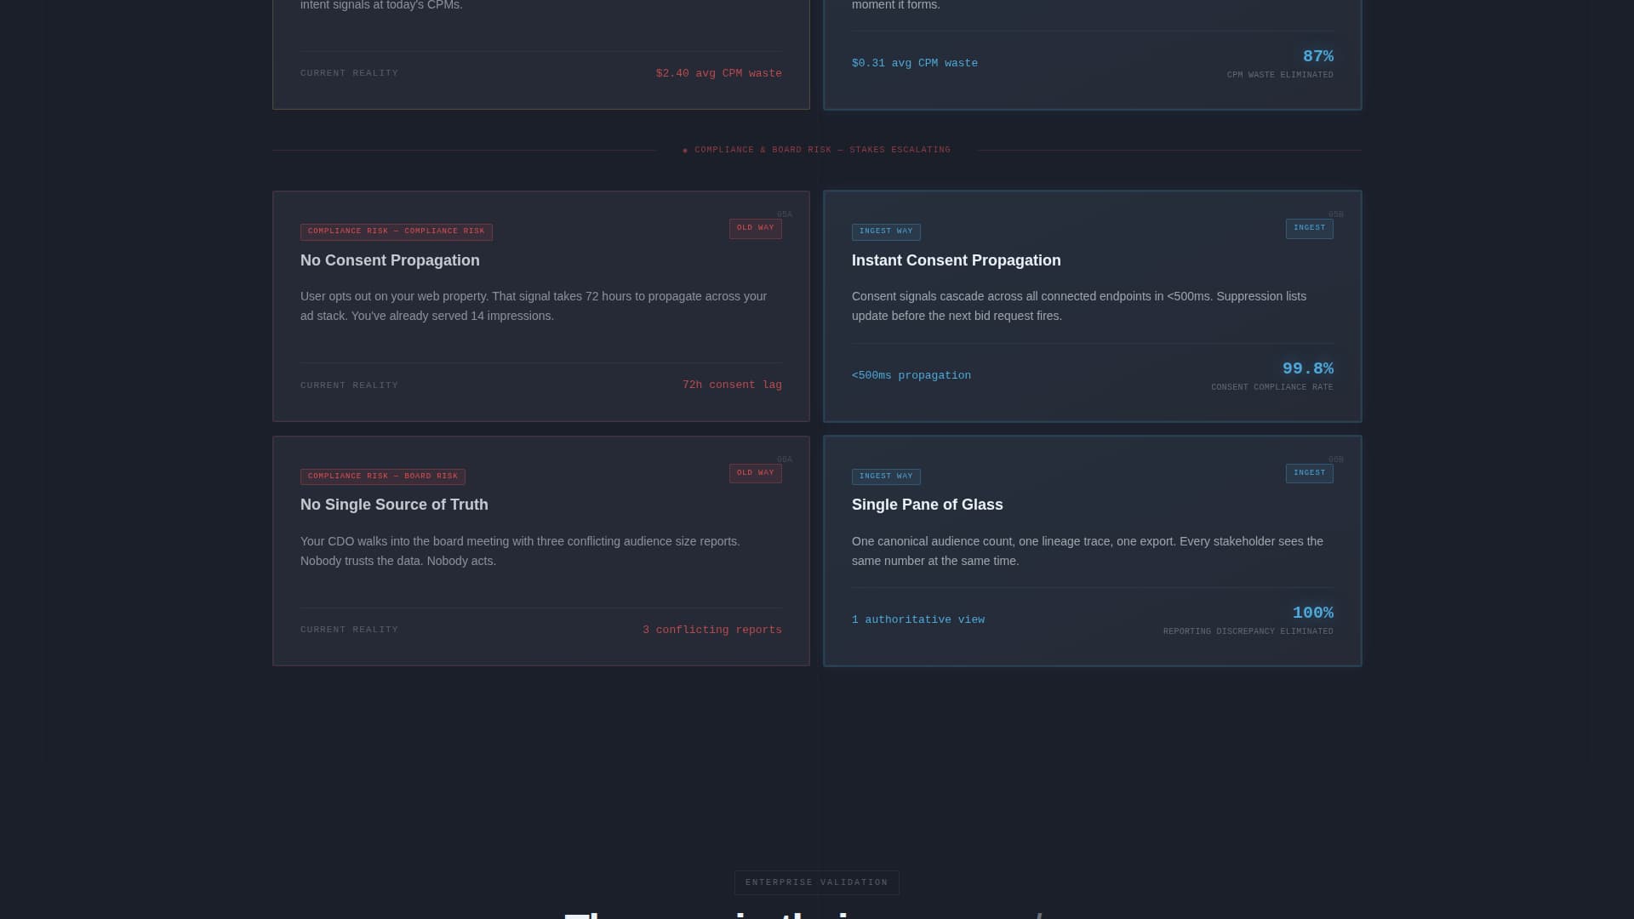This screenshot has height=919, width=1634.
Task: Click the 06A card number
Action: 784,460
